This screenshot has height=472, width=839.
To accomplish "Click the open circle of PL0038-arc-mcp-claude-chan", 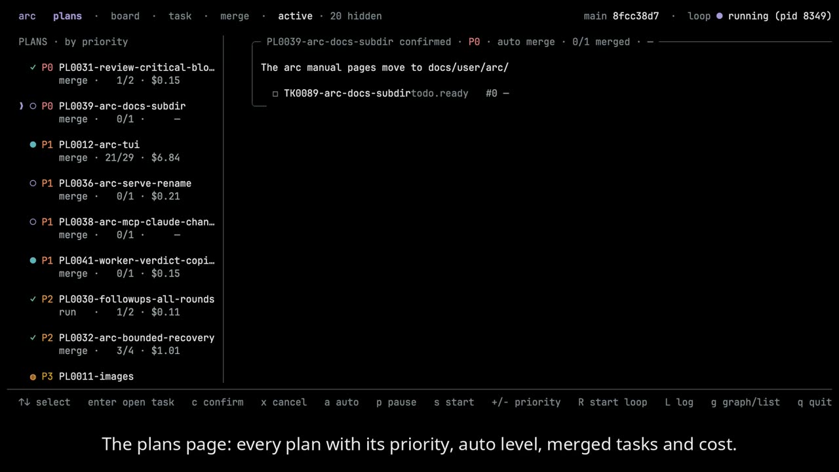I will (33, 222).
